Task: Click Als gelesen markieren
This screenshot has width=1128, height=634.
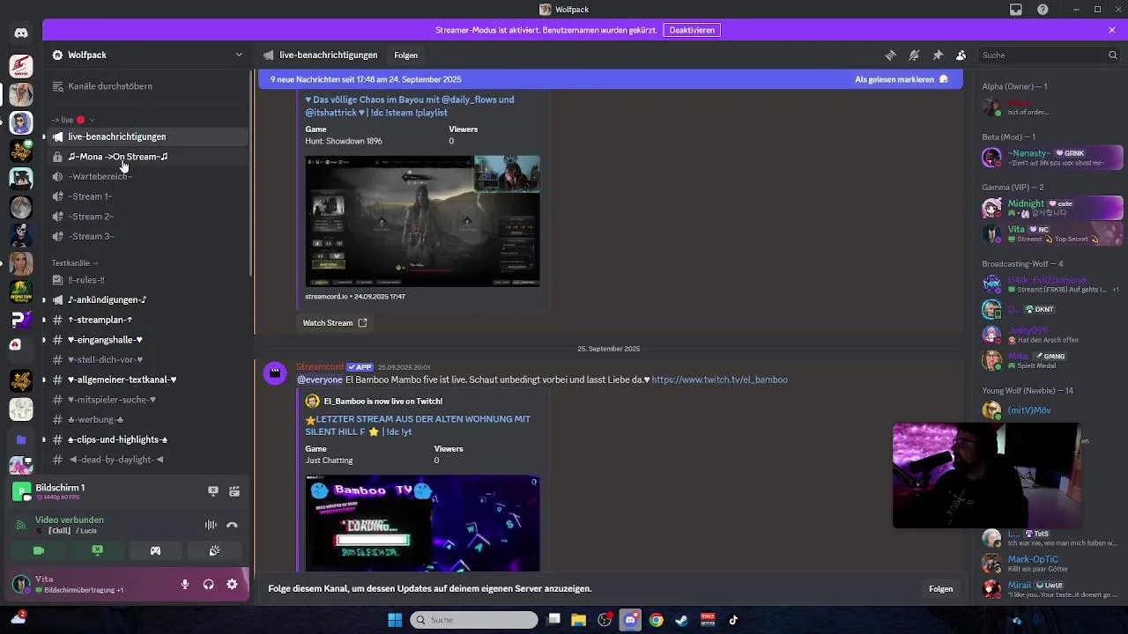Action: [x=902, y=79]
